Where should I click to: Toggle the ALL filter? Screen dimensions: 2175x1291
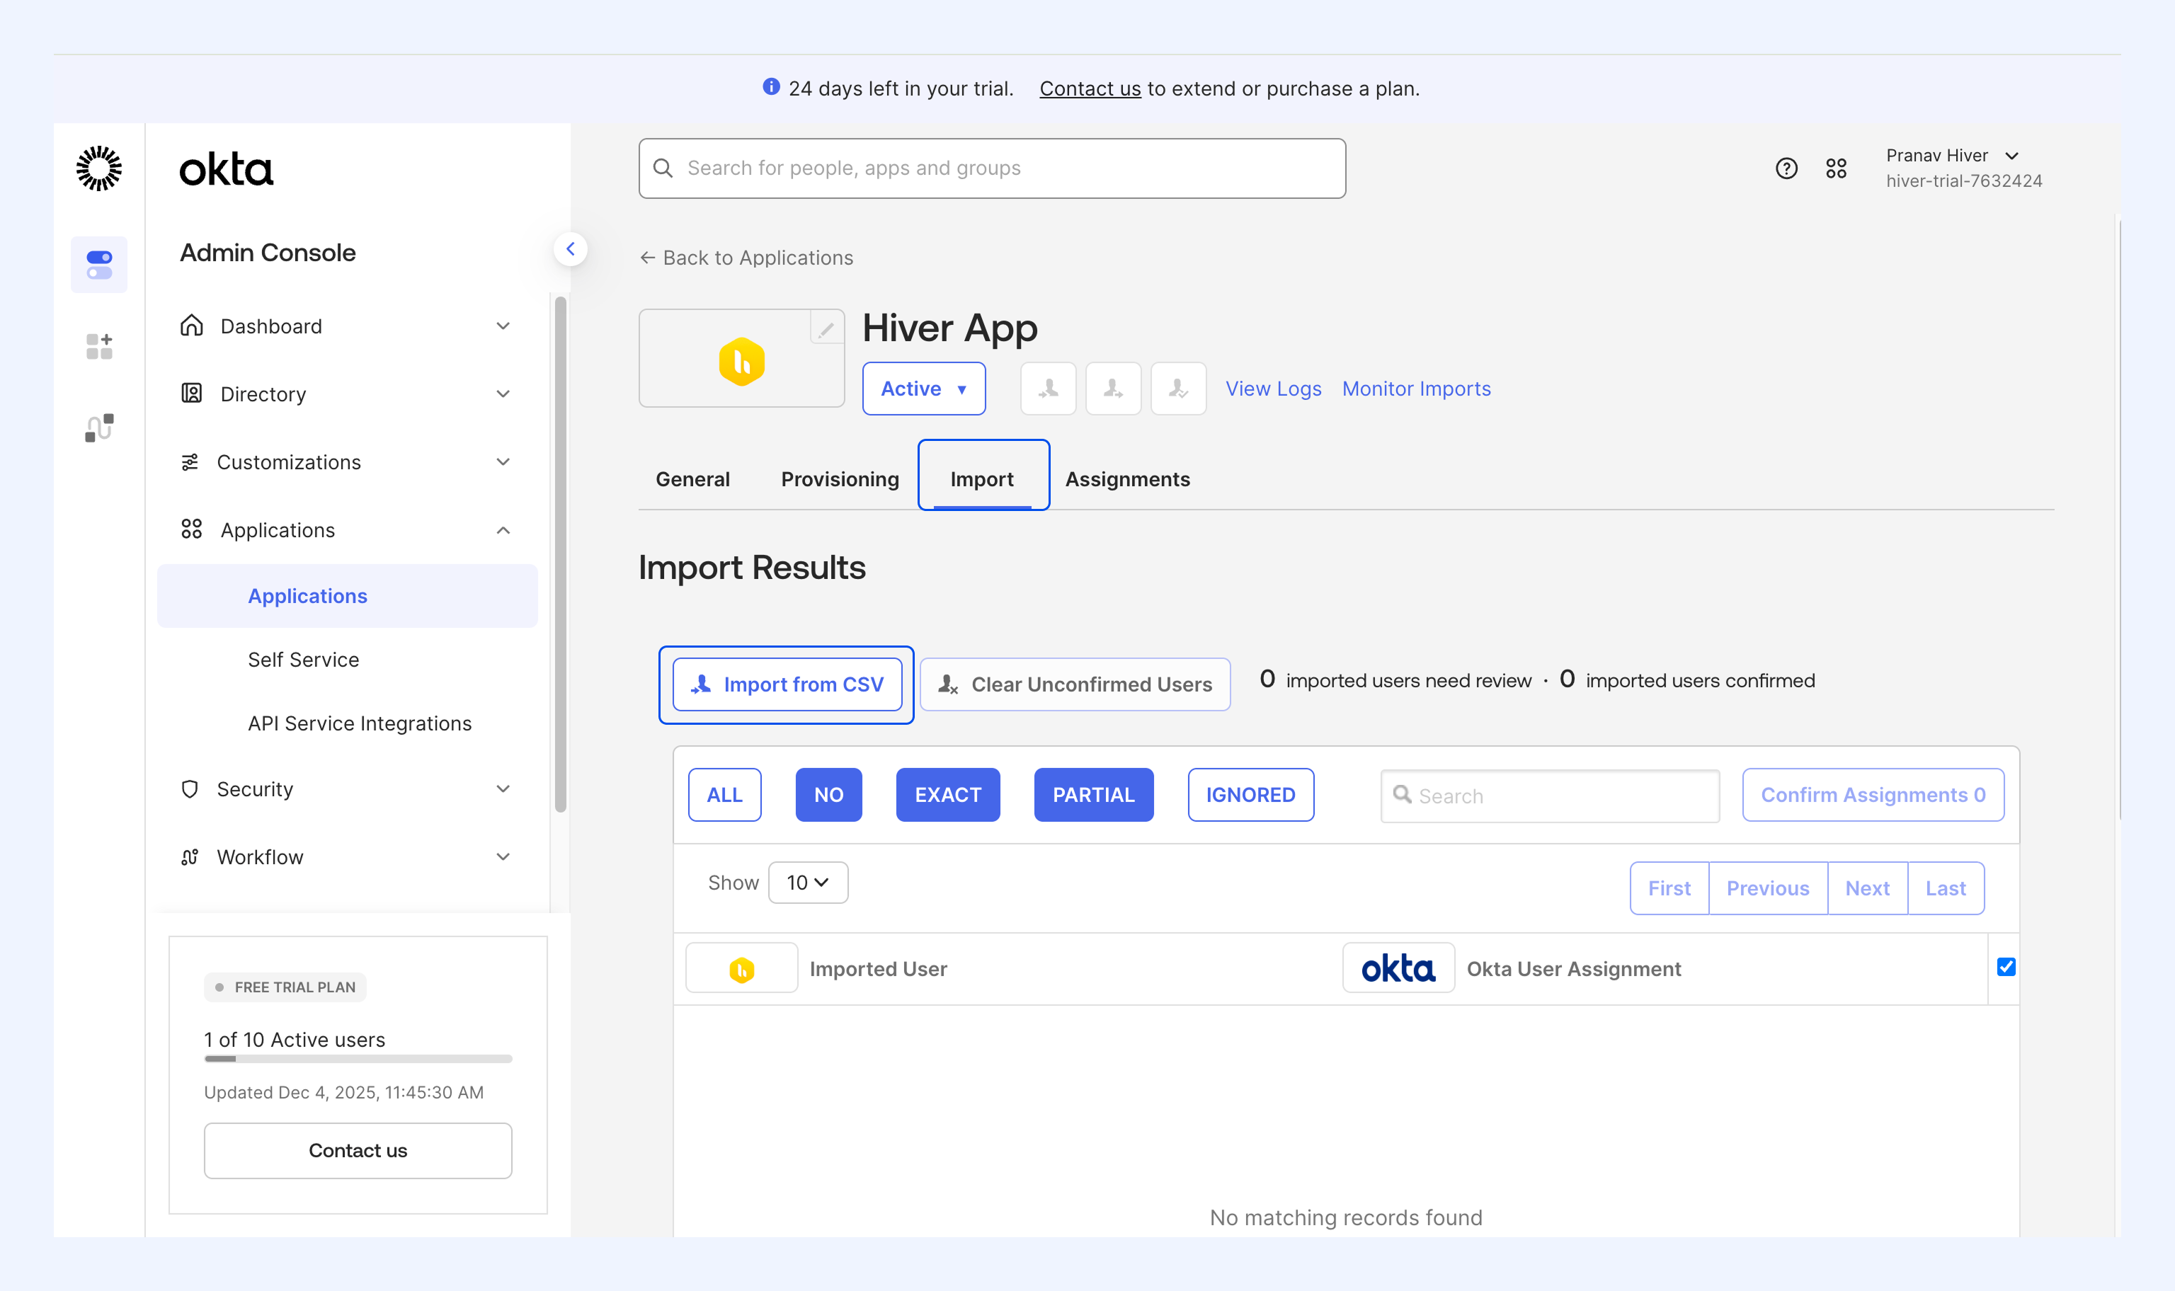point(725,794)
